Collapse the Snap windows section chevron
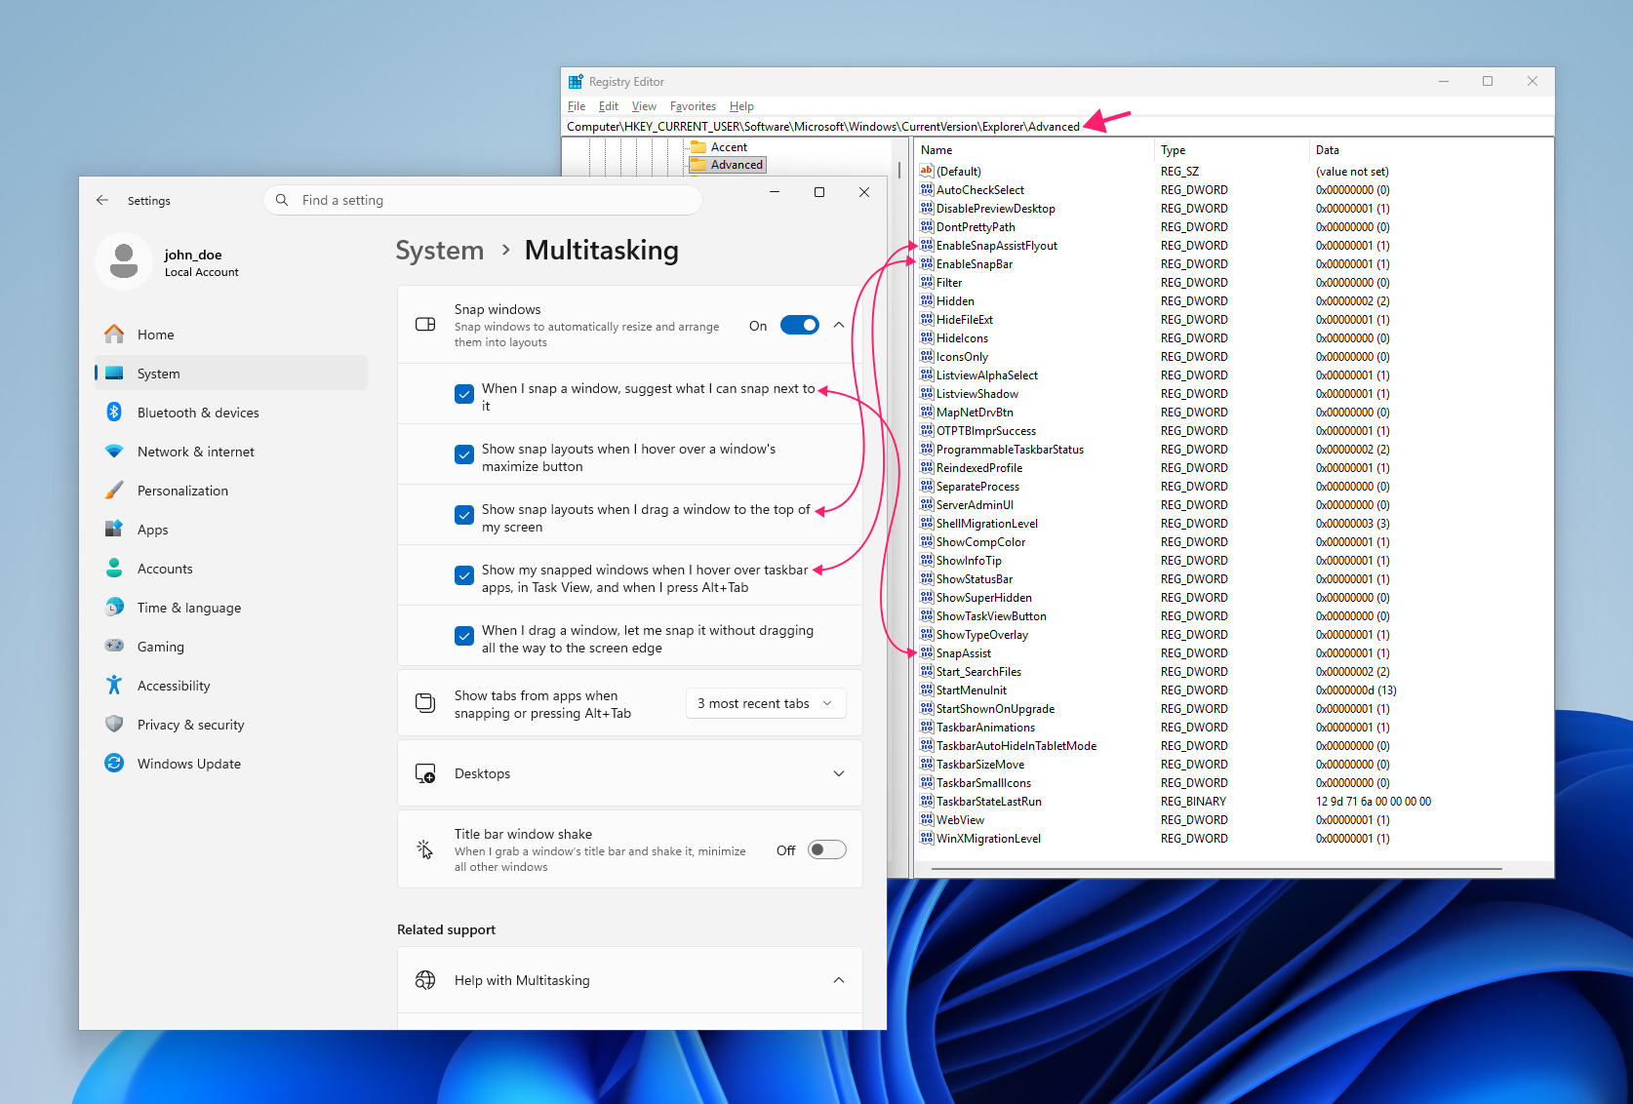Image resolution: width=1633 pixels, height=1104 pixels. pos(839,326)
